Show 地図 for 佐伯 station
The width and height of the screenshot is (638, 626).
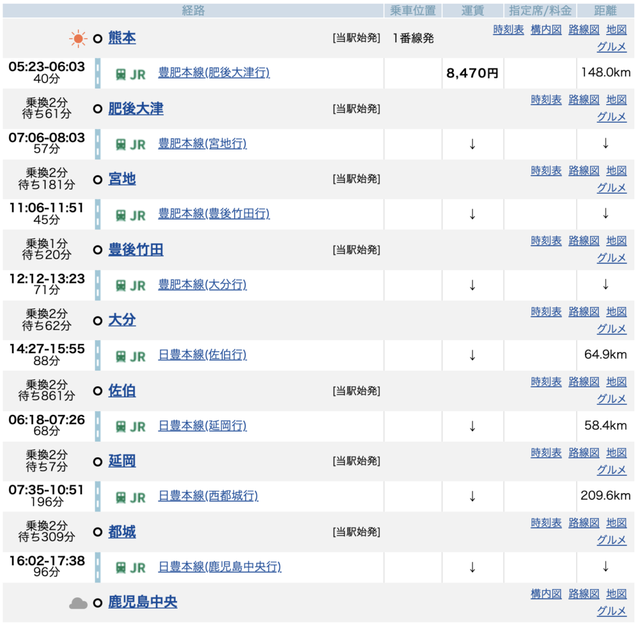(616, 382)
